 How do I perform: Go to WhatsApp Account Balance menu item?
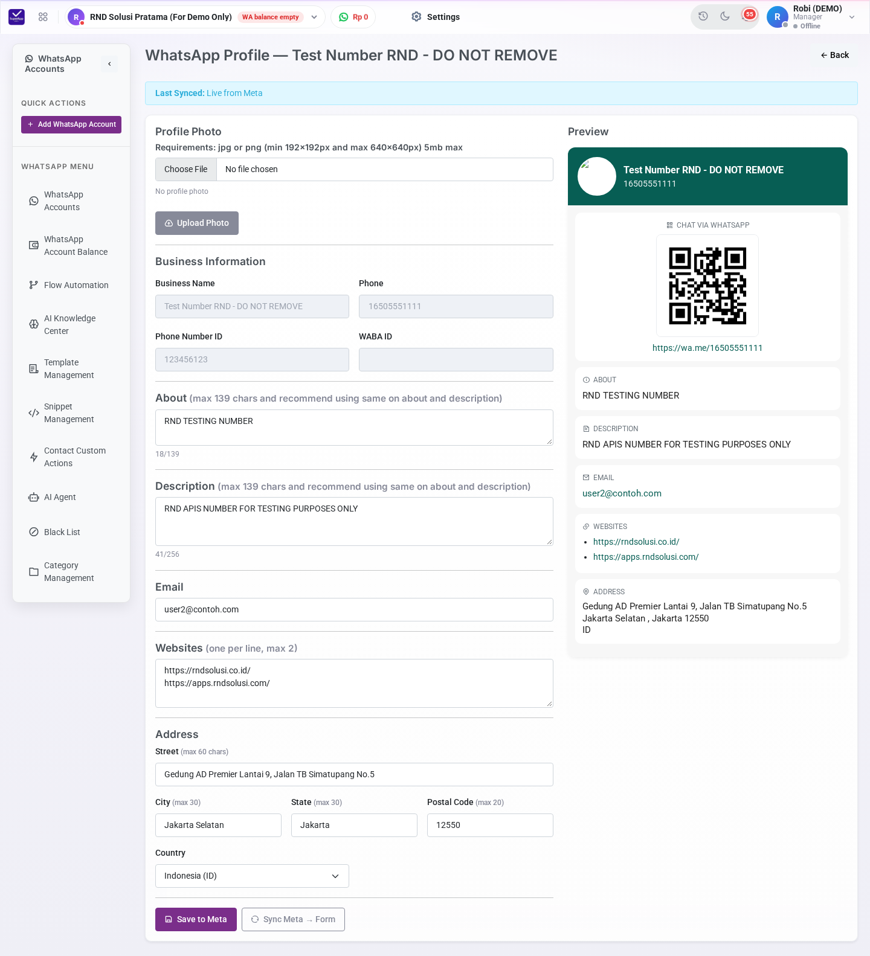click(71, 246)
